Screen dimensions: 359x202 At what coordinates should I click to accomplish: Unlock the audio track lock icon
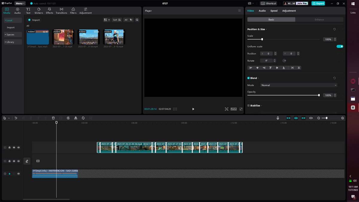point(10,174)
